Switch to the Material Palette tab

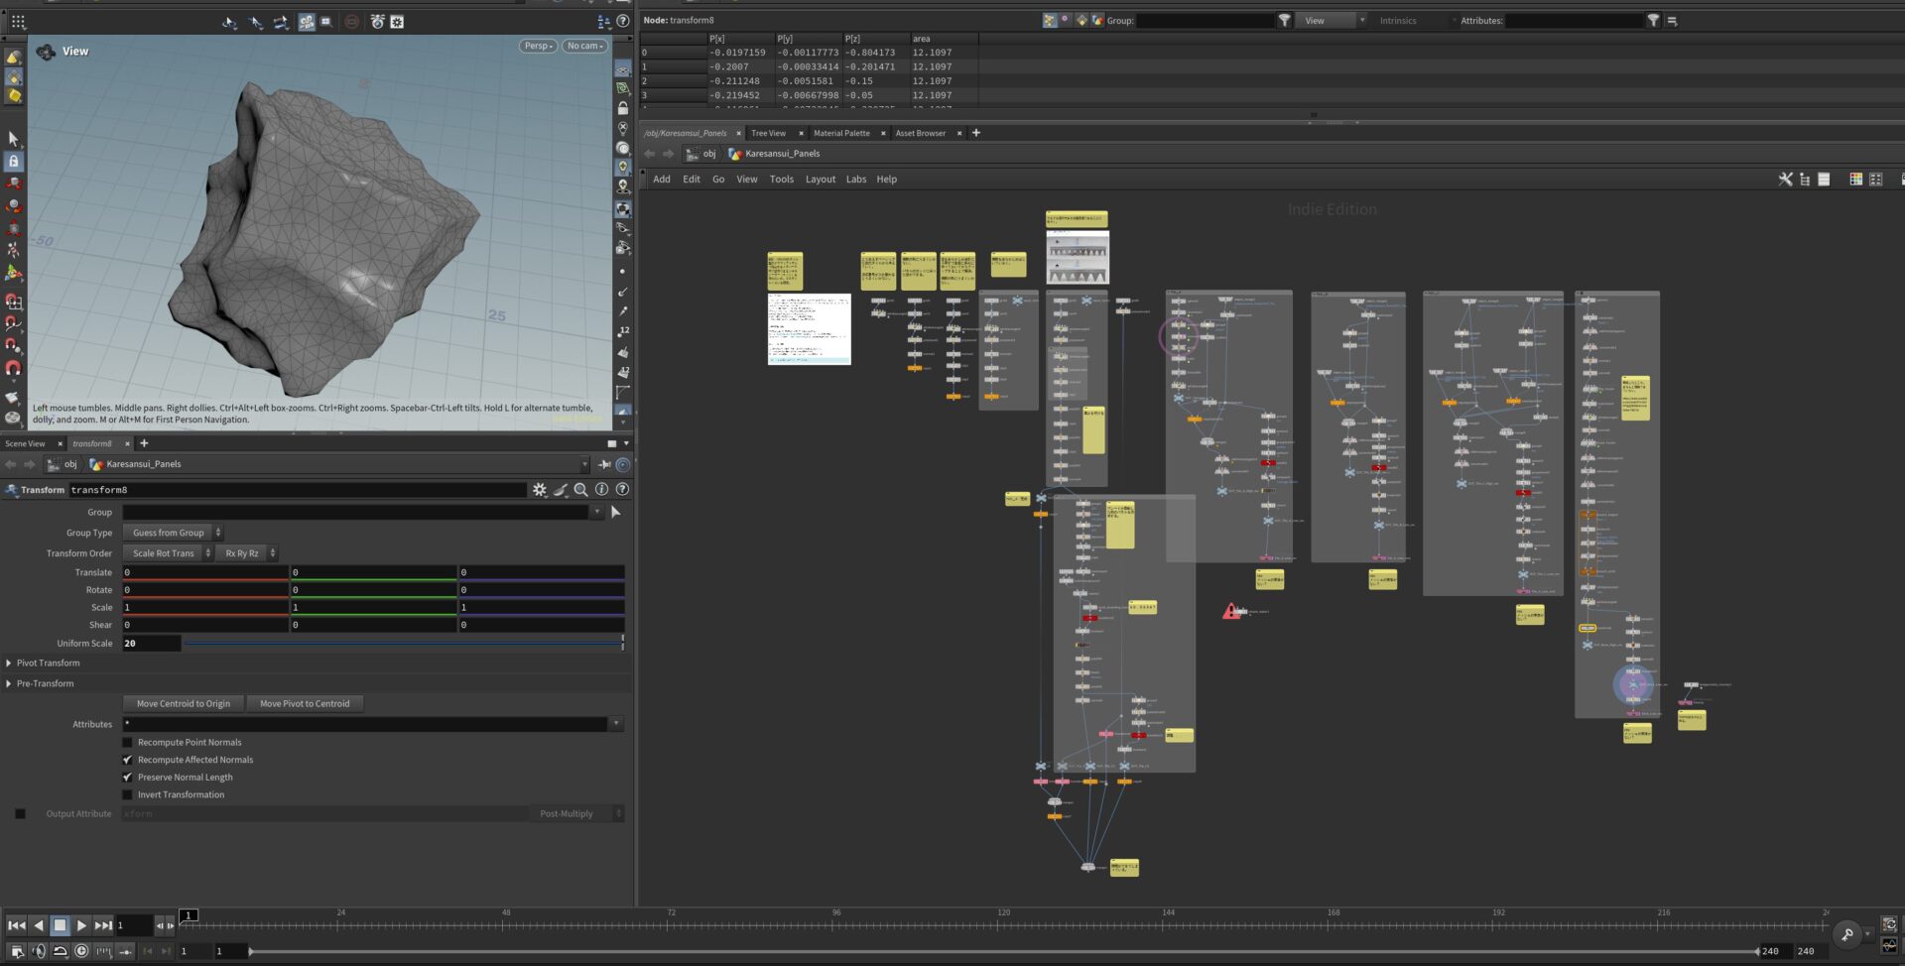(x=841, y=133)
